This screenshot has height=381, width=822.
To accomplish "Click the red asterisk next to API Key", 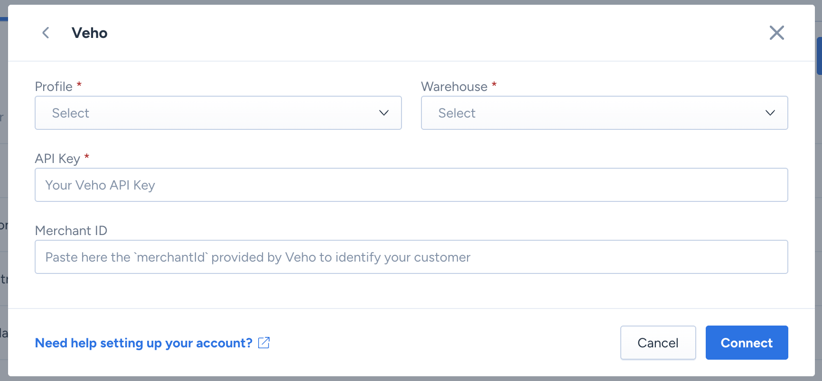I will pyautogui.click(x=87, y=156).
